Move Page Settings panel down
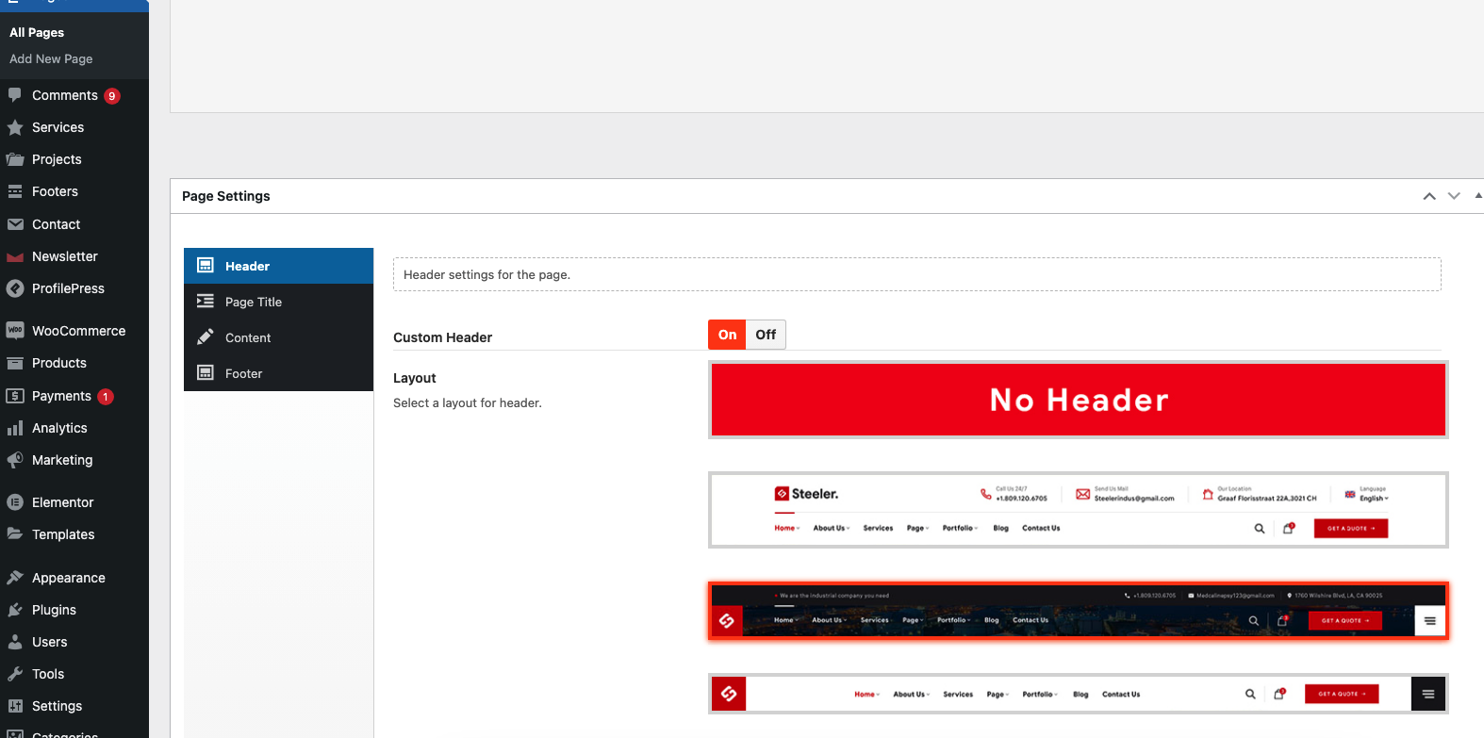The width and height of the screenshot is (1484, 738). [1454, 196]
